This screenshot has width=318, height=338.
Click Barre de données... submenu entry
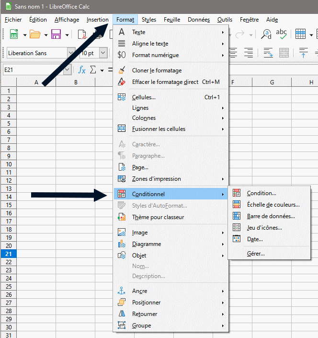(x=271, y=216)
